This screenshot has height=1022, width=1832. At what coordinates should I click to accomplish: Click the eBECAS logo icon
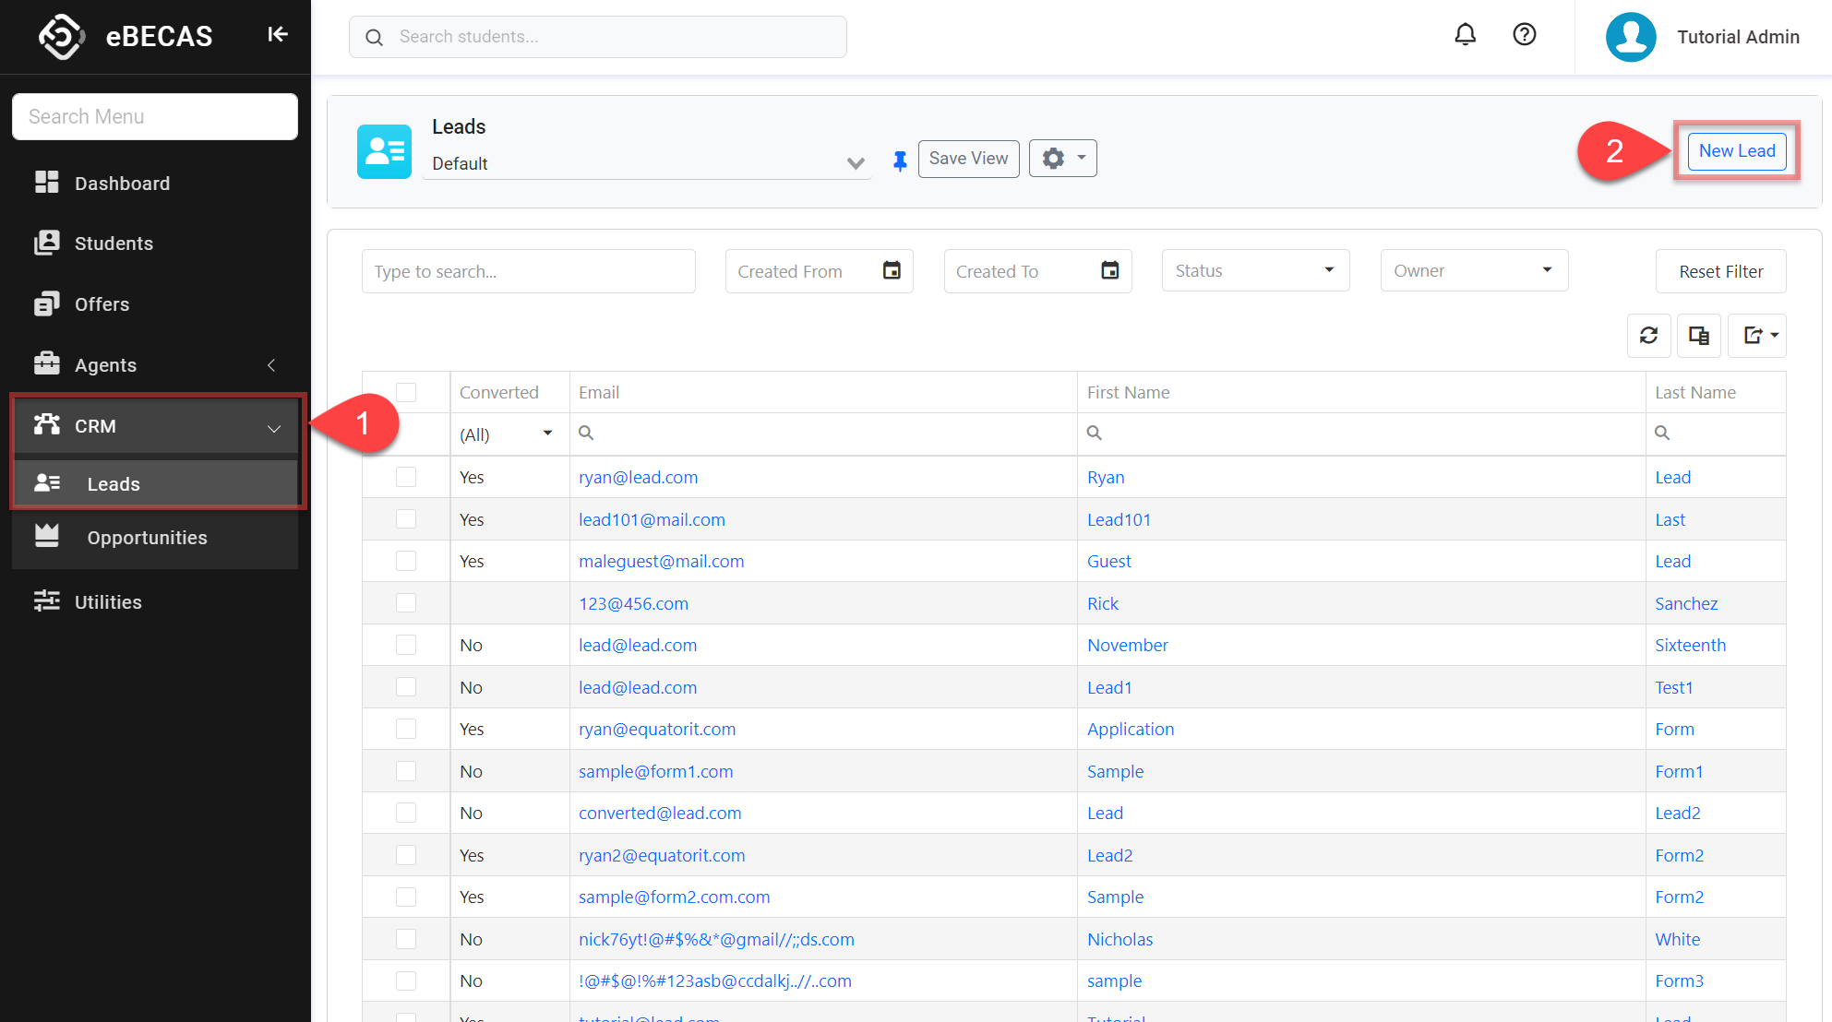(x=62, y=36)
